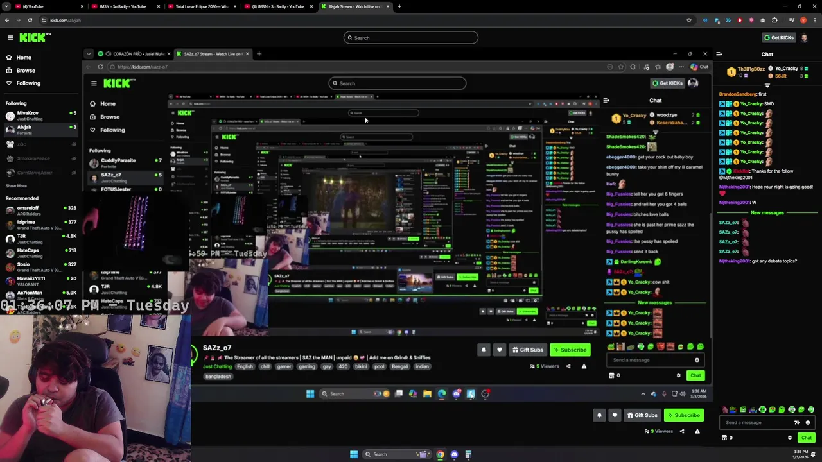Click outer Gift Subs button

[642, 415]
